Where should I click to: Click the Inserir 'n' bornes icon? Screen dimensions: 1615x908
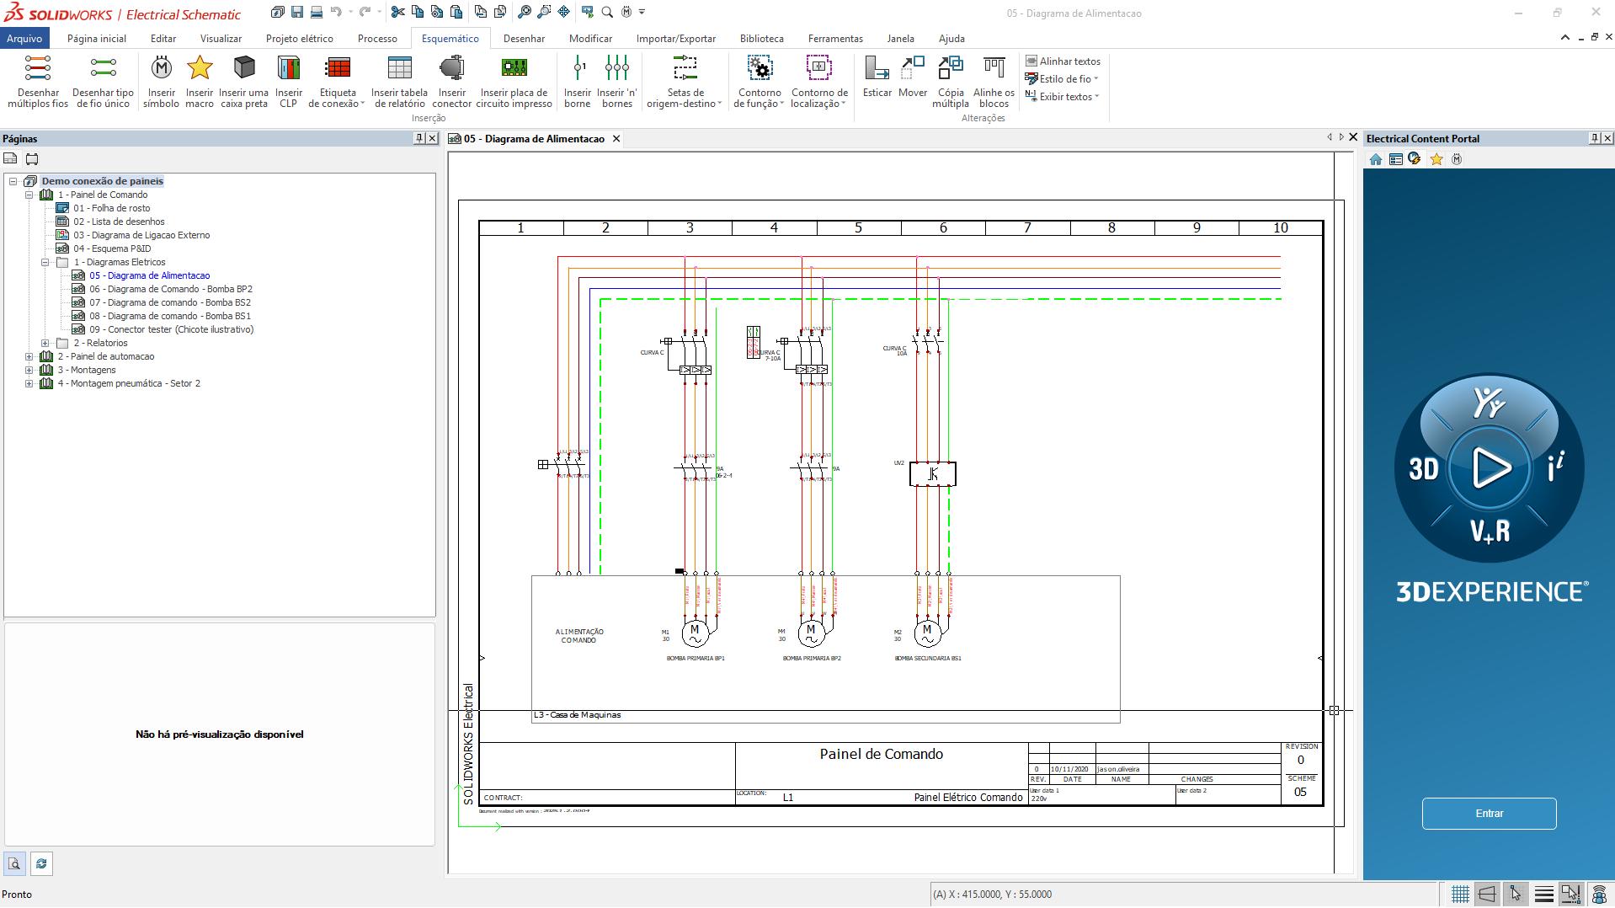[617, 67]
